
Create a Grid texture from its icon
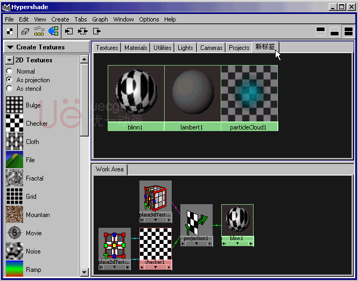click(x=15, y=196)
